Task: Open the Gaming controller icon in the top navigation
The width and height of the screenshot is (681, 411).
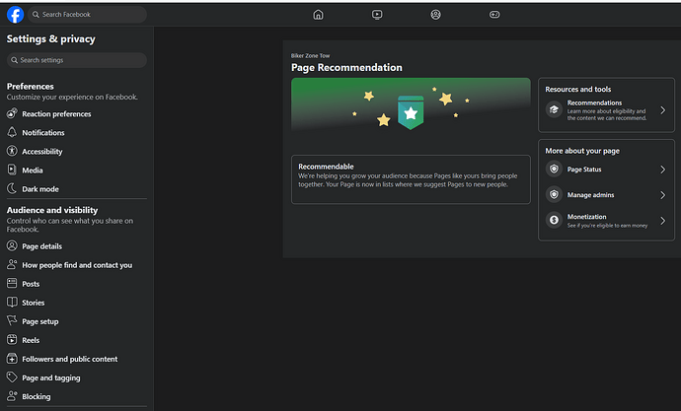Action: point(494,15)
